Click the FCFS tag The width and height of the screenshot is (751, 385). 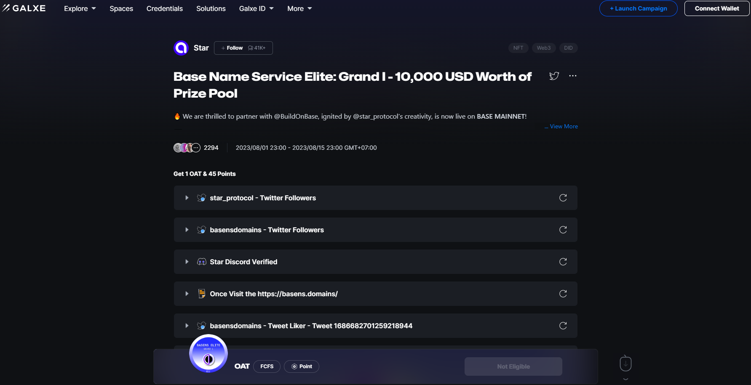[267, 366]
